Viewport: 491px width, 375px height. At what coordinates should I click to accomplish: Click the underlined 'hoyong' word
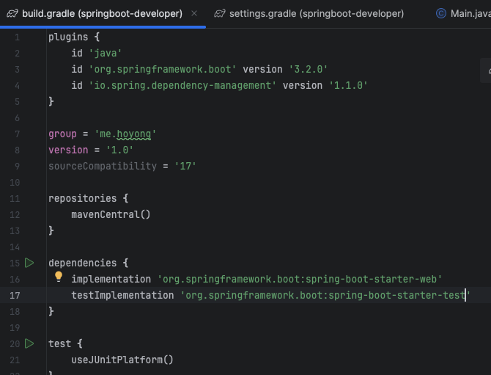pyautogui.click(x=134, y=134)
